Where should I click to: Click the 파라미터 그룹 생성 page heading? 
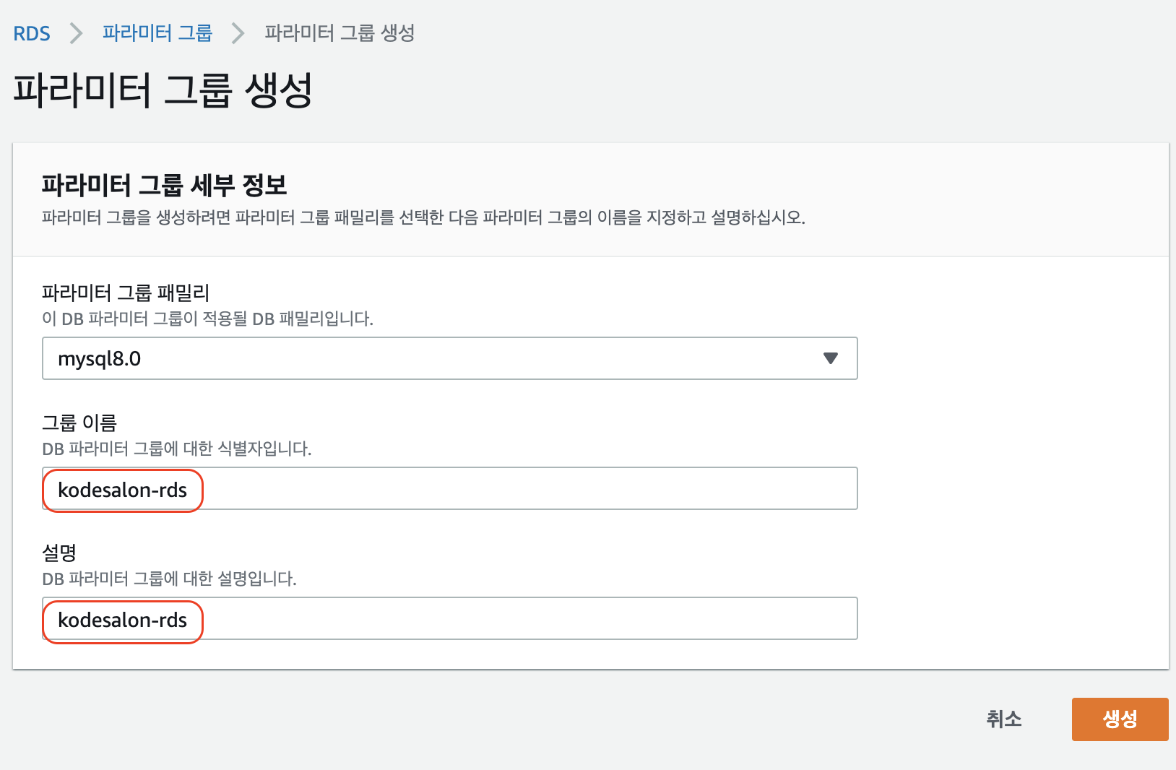coord(163,90)
